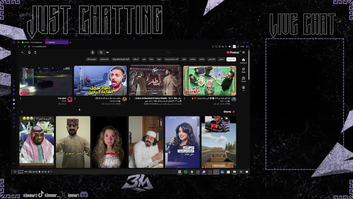This screenshot has height=199, width=353.
Task: Click the YouTube search input field
Action: click(x=138, y=52)
